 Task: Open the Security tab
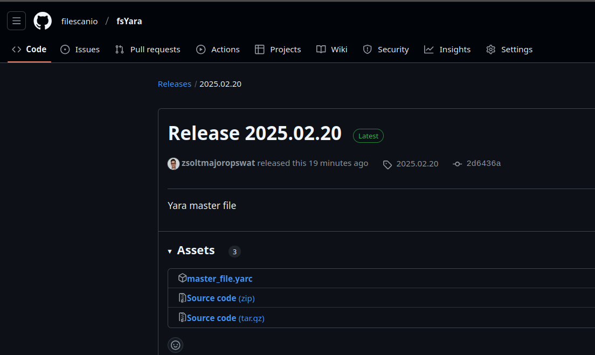pos(385,50)
